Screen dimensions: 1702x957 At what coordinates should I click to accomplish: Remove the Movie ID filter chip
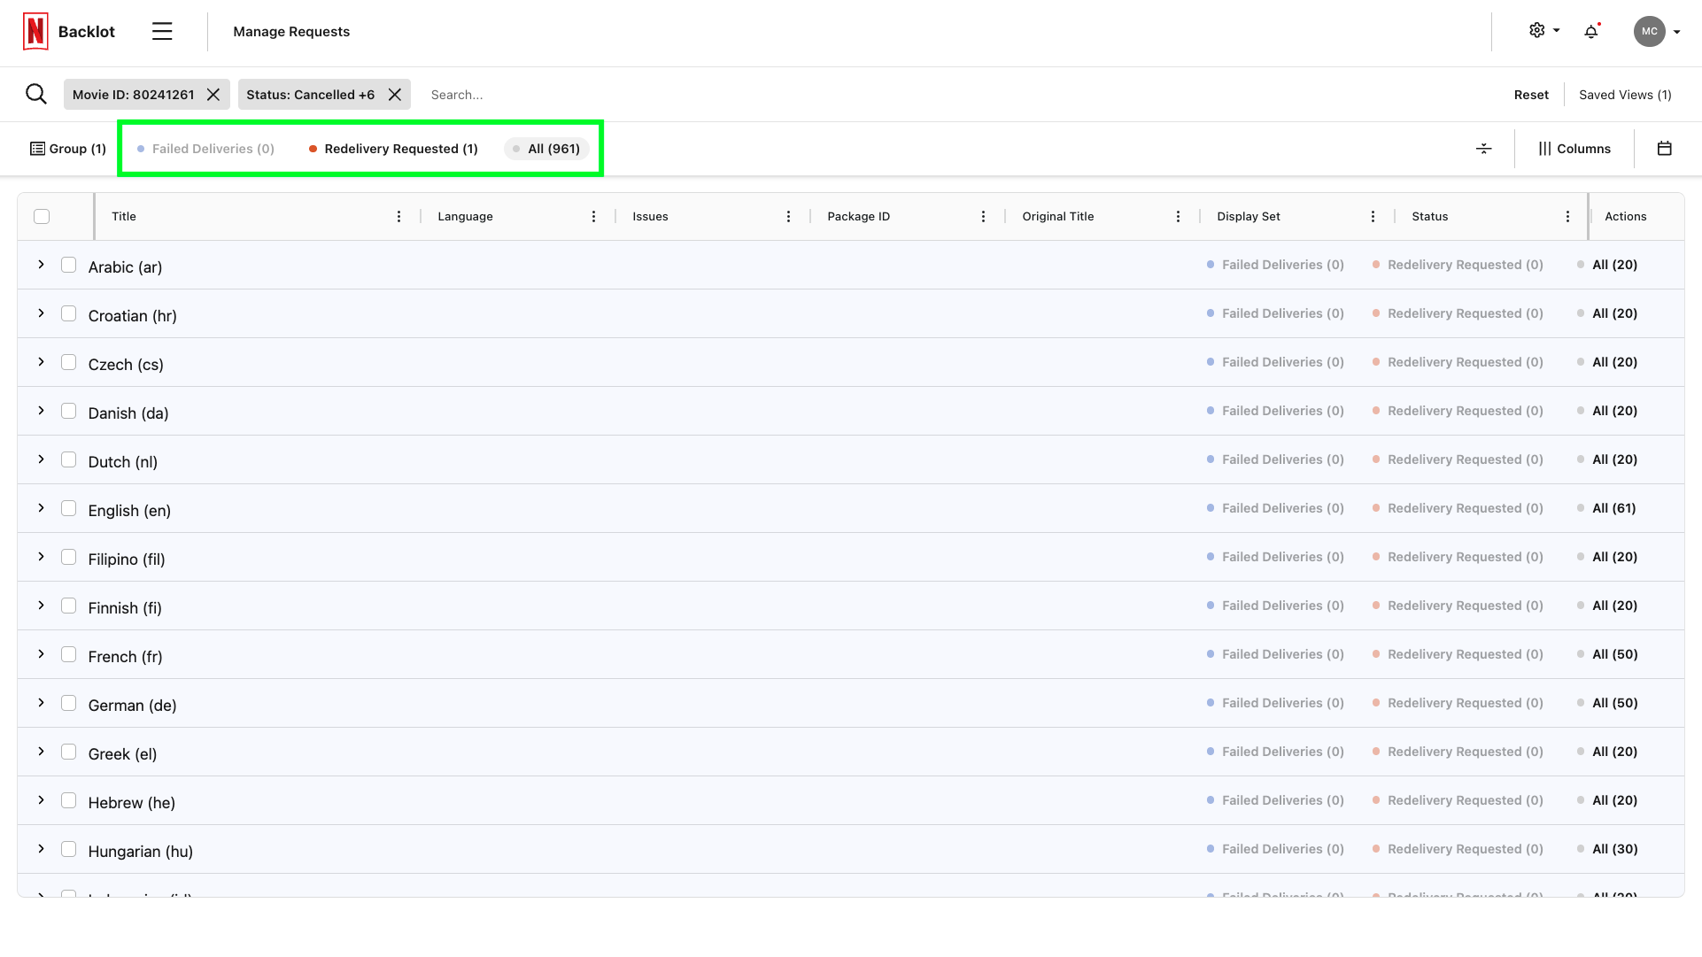click(x=213, y=95)
